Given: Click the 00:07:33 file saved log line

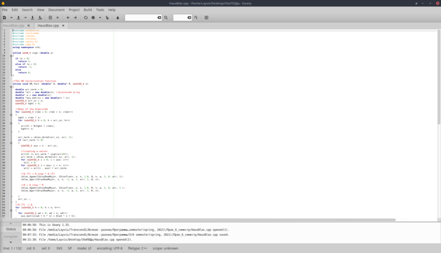Looking at the screenshot, I should (126, 235).
